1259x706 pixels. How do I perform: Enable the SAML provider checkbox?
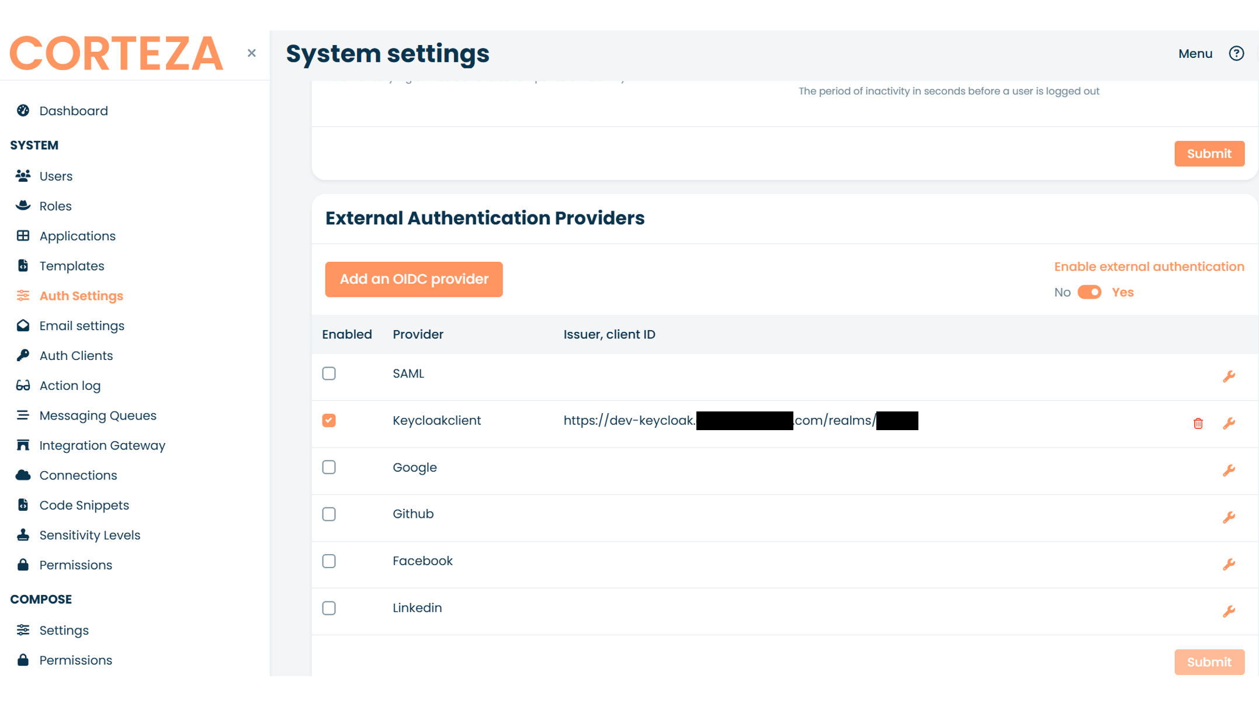point(329,373)
